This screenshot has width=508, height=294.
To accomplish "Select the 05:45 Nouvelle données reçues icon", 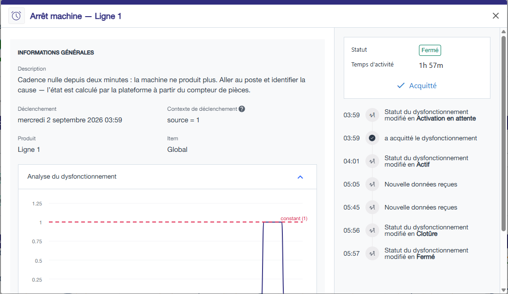I will coord(372,207).
